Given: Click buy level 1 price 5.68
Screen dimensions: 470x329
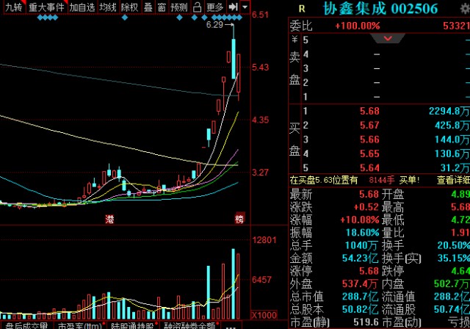Looking at the screenshot, I should pyautogui.click(x=369, y=111).
